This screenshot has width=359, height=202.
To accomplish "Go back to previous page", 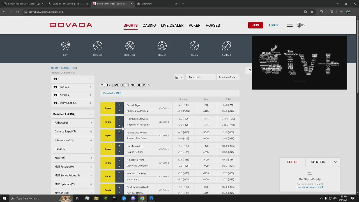I will (4, 12).
